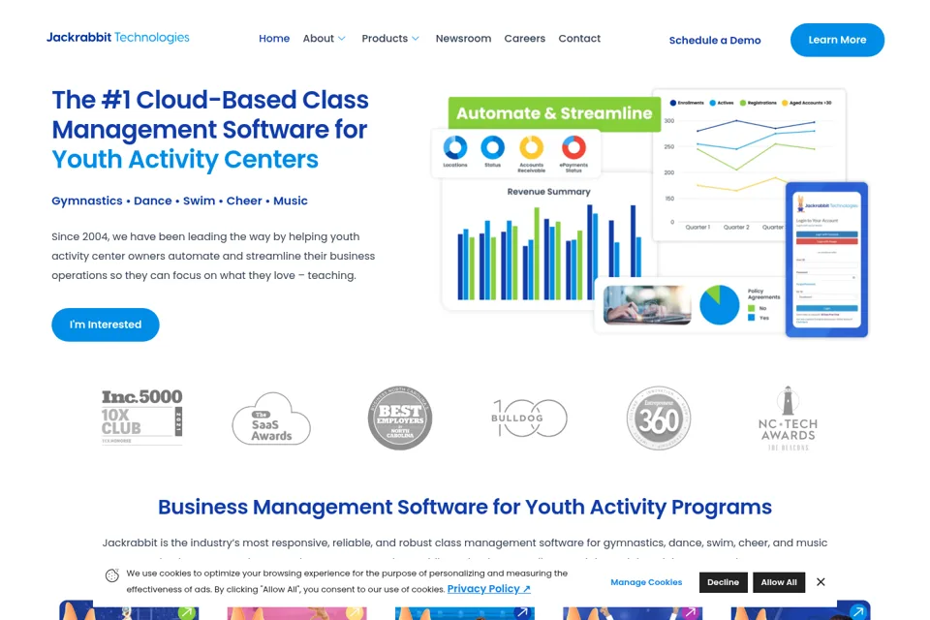Click the Jackrabbit Technologies logo
The height and width of the screenshot is (620, 930).
(118, 38)
